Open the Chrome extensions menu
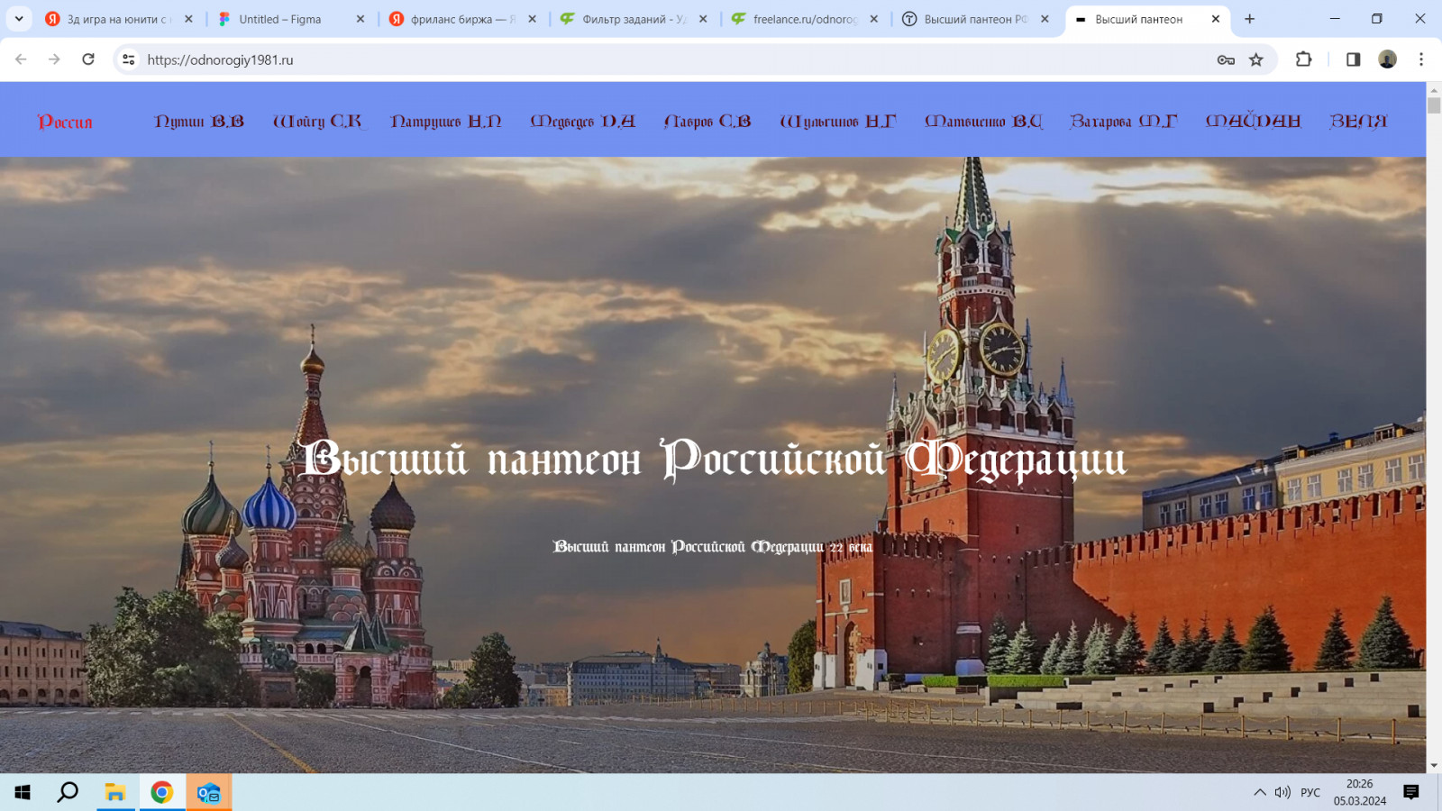Screen dimensions: 1442x811 (x=1303, y=59)
